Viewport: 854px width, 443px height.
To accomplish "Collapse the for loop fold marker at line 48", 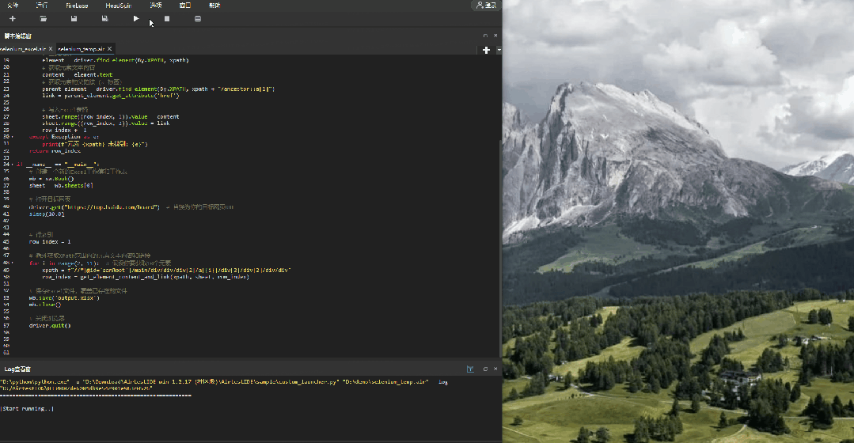I will tap(13, 263).
